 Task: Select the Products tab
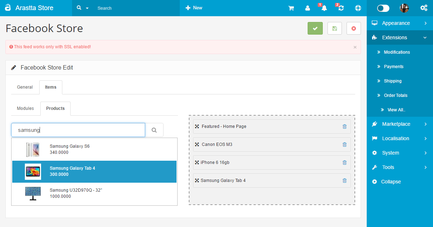55,108
